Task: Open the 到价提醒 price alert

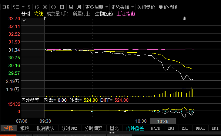Action: (168, 7)
